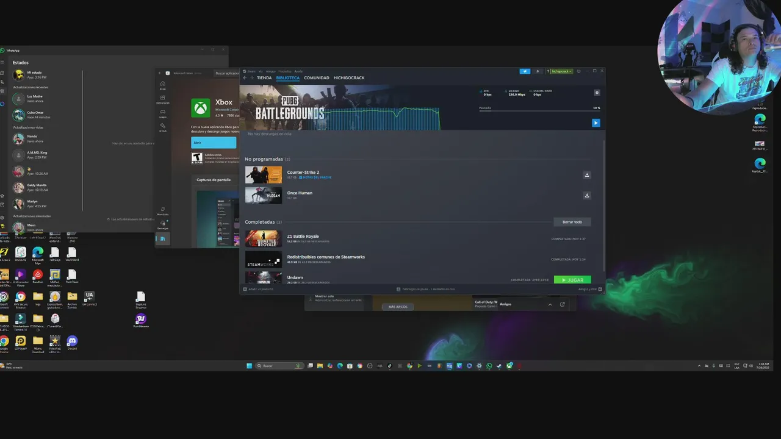The width and height of the screenshot is (781, 439).
Task: View Luz Madre status in WhatsApp
Action: point(48,98)
